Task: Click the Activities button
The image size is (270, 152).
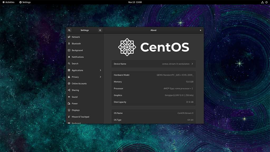Action: [8, 2]
